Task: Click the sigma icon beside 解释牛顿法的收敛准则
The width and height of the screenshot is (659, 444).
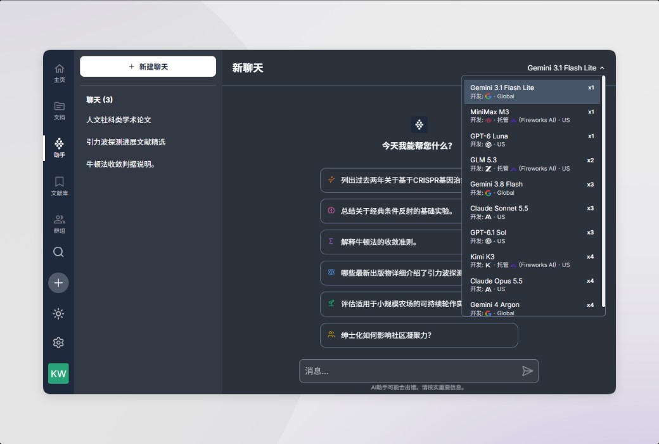Action: click(x=331, y=242)
